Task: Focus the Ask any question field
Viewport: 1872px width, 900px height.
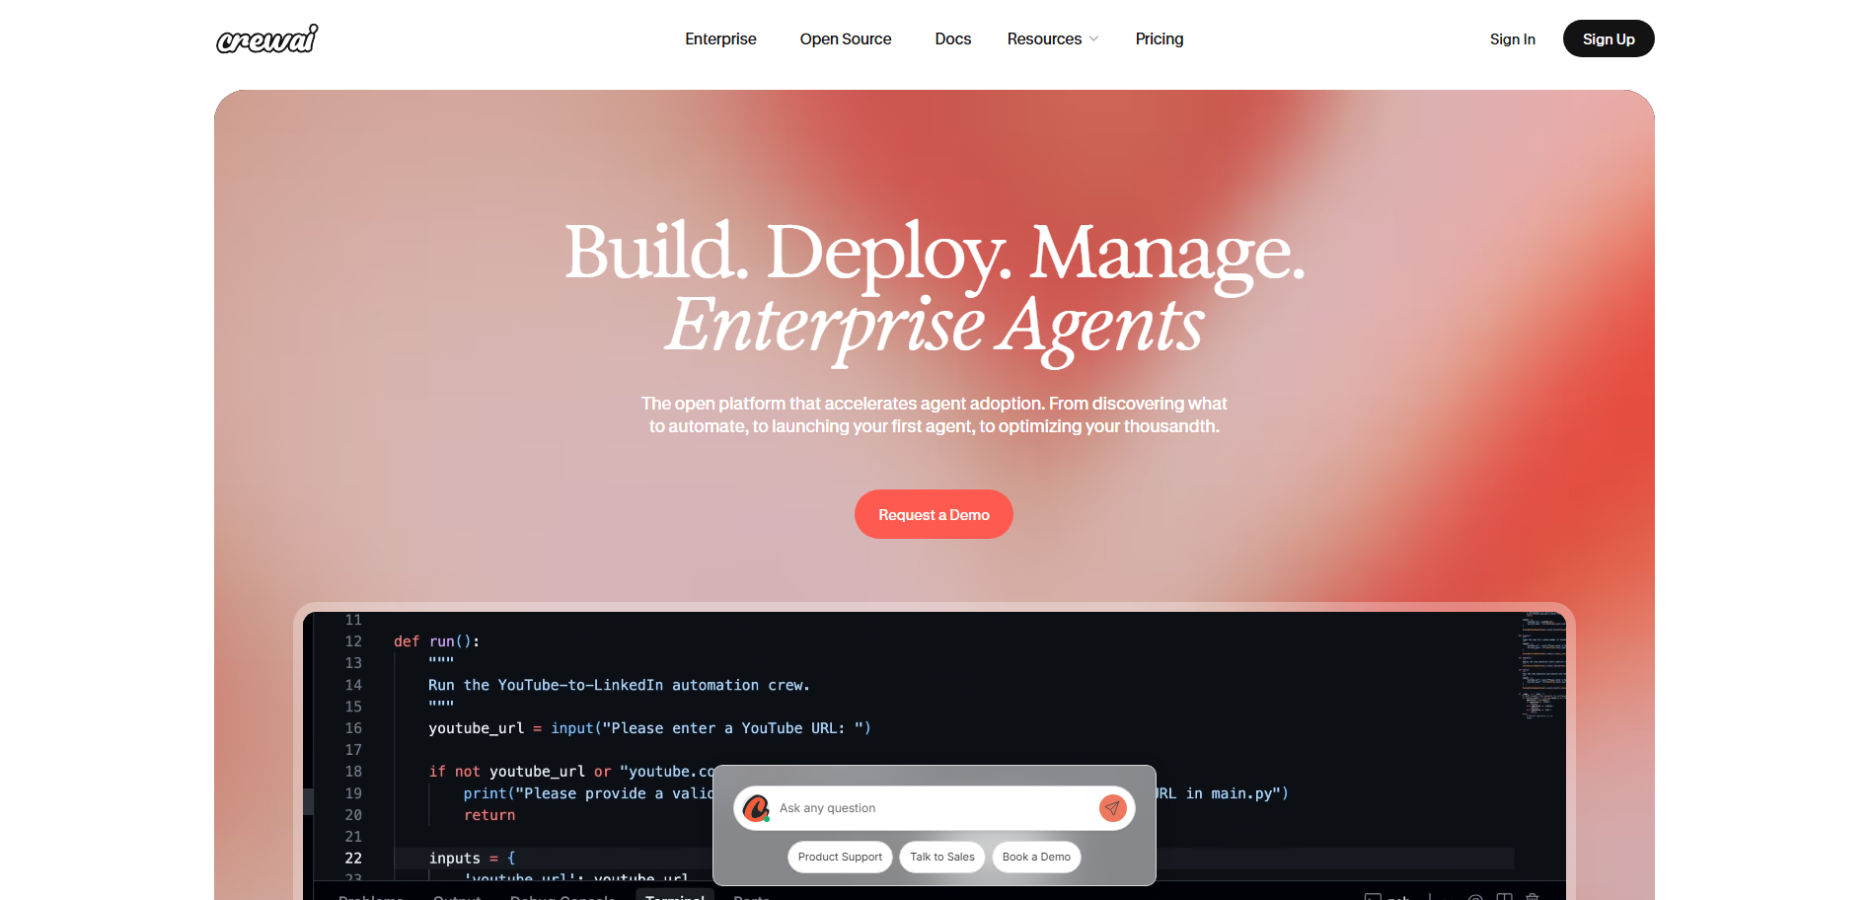Action: (x=934, y=808)
